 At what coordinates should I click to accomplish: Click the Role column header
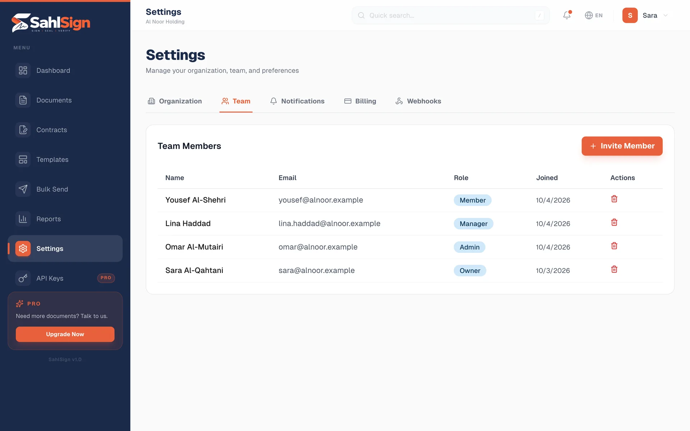[x=461, y=178]
